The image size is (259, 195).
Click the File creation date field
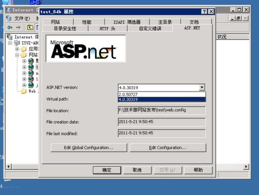click(162, 122)
